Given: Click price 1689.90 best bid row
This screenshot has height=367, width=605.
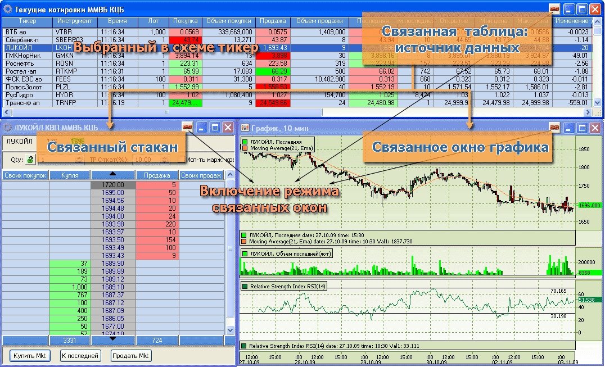Looking at the screenshot, I should (113, 264).
